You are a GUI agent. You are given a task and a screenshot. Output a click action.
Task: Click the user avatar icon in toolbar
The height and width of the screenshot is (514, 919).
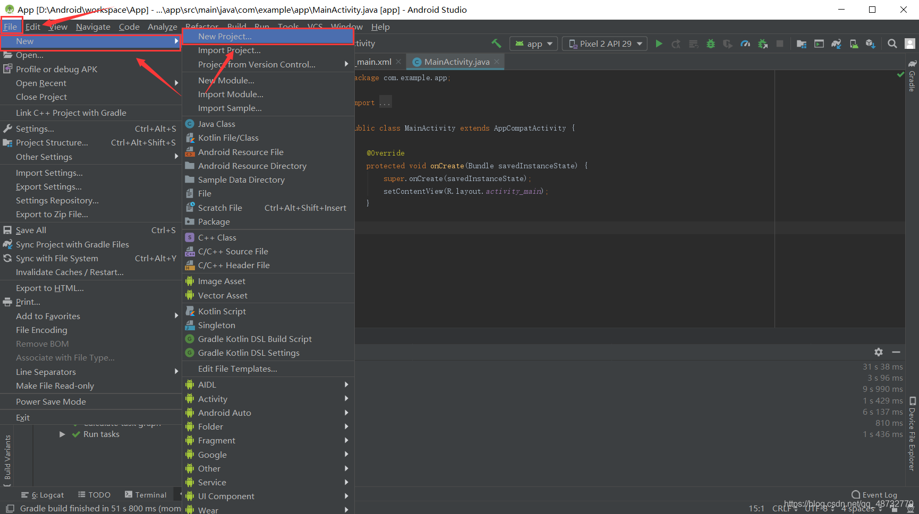(910, 44)
